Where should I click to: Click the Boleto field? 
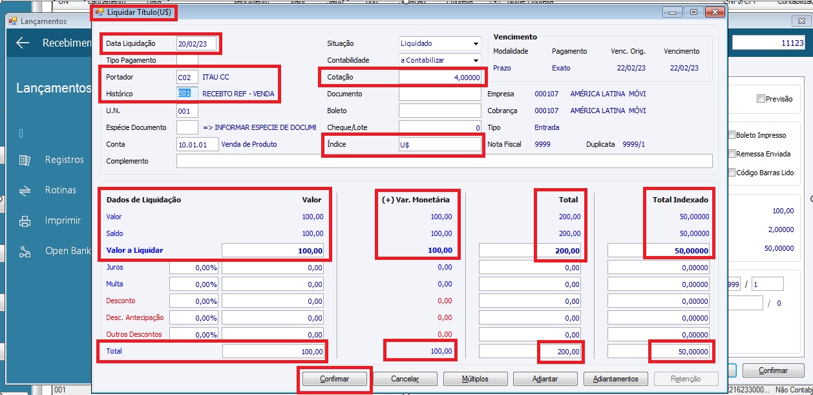pyautogui.click(x=440, y=111)
